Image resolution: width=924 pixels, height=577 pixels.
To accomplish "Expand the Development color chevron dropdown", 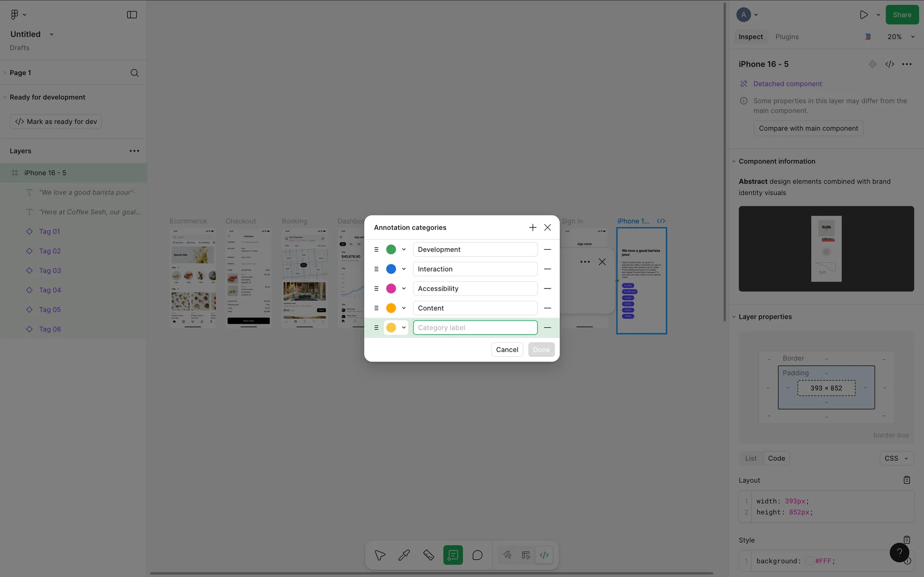I will pos(404,250).
